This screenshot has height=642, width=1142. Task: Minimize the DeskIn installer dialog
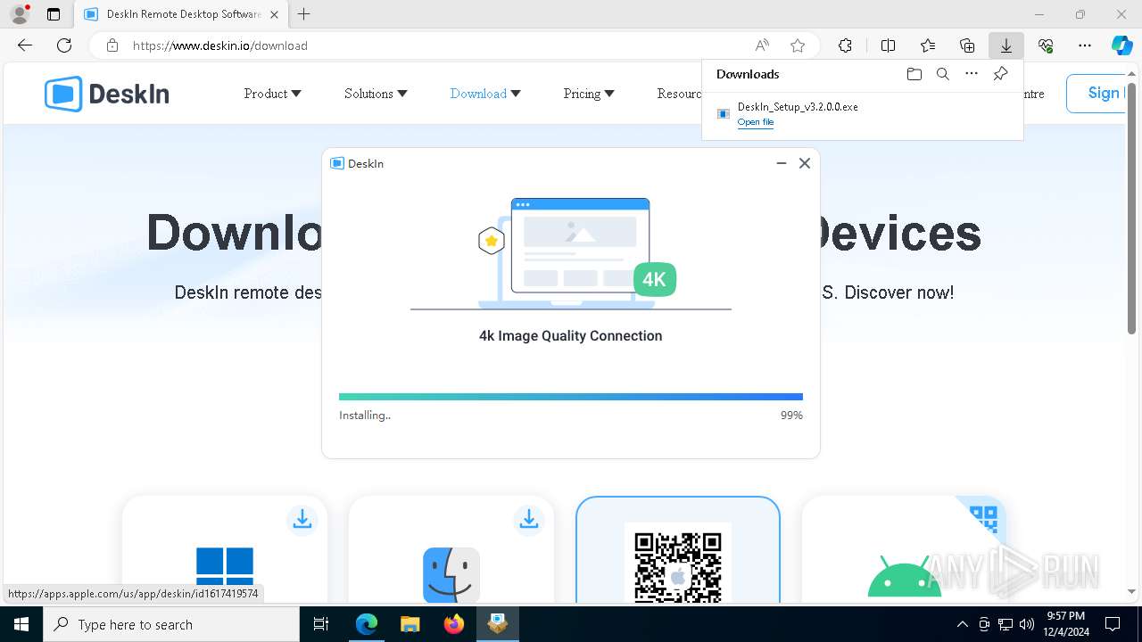pos(782,163)
